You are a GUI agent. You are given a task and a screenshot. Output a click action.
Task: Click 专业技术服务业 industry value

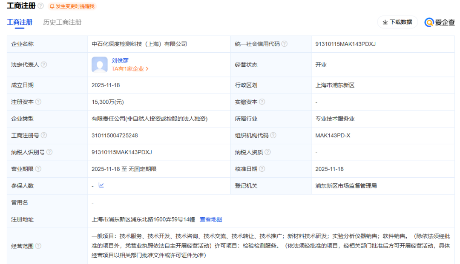tap(335, 119)
